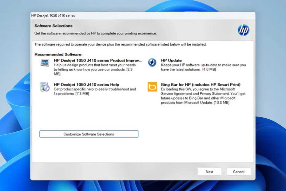Cancel the HP installer
This screenshot has height=191, width=286.
pos(239,172)
